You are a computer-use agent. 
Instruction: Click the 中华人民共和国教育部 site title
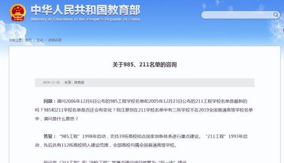(86, 10)
